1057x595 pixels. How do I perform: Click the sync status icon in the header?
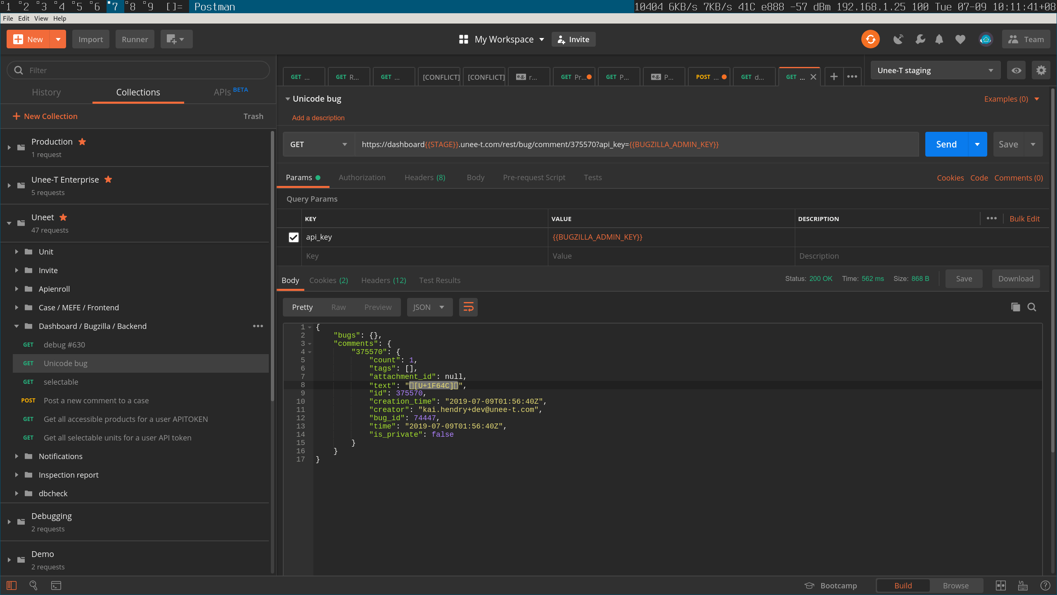[870, 39]
